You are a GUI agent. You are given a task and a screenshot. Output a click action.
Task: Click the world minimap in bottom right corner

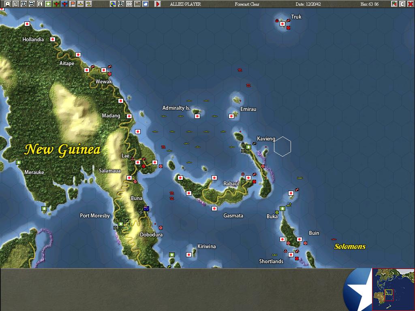click(393, 289)
